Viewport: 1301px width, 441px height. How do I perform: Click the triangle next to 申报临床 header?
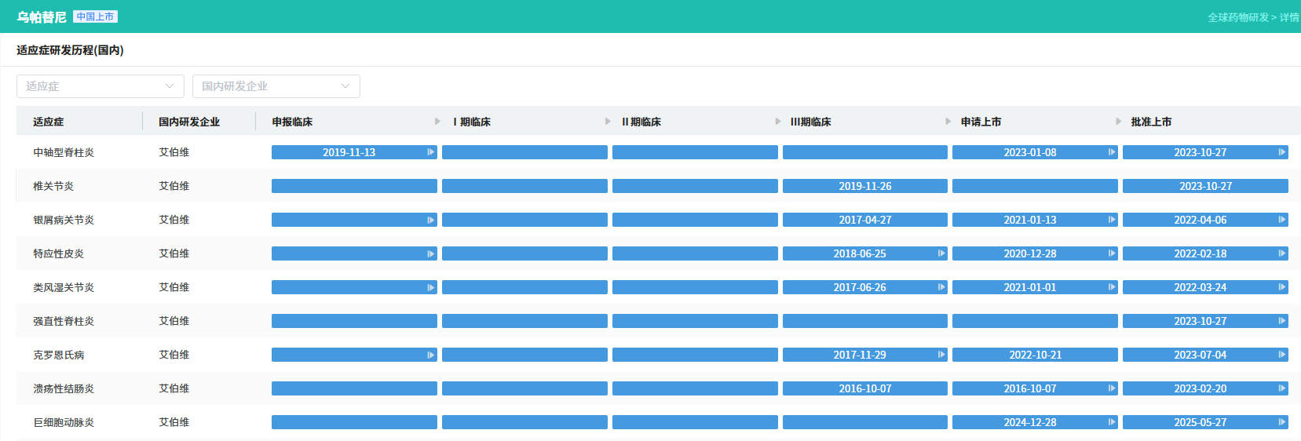coord(437,122)
